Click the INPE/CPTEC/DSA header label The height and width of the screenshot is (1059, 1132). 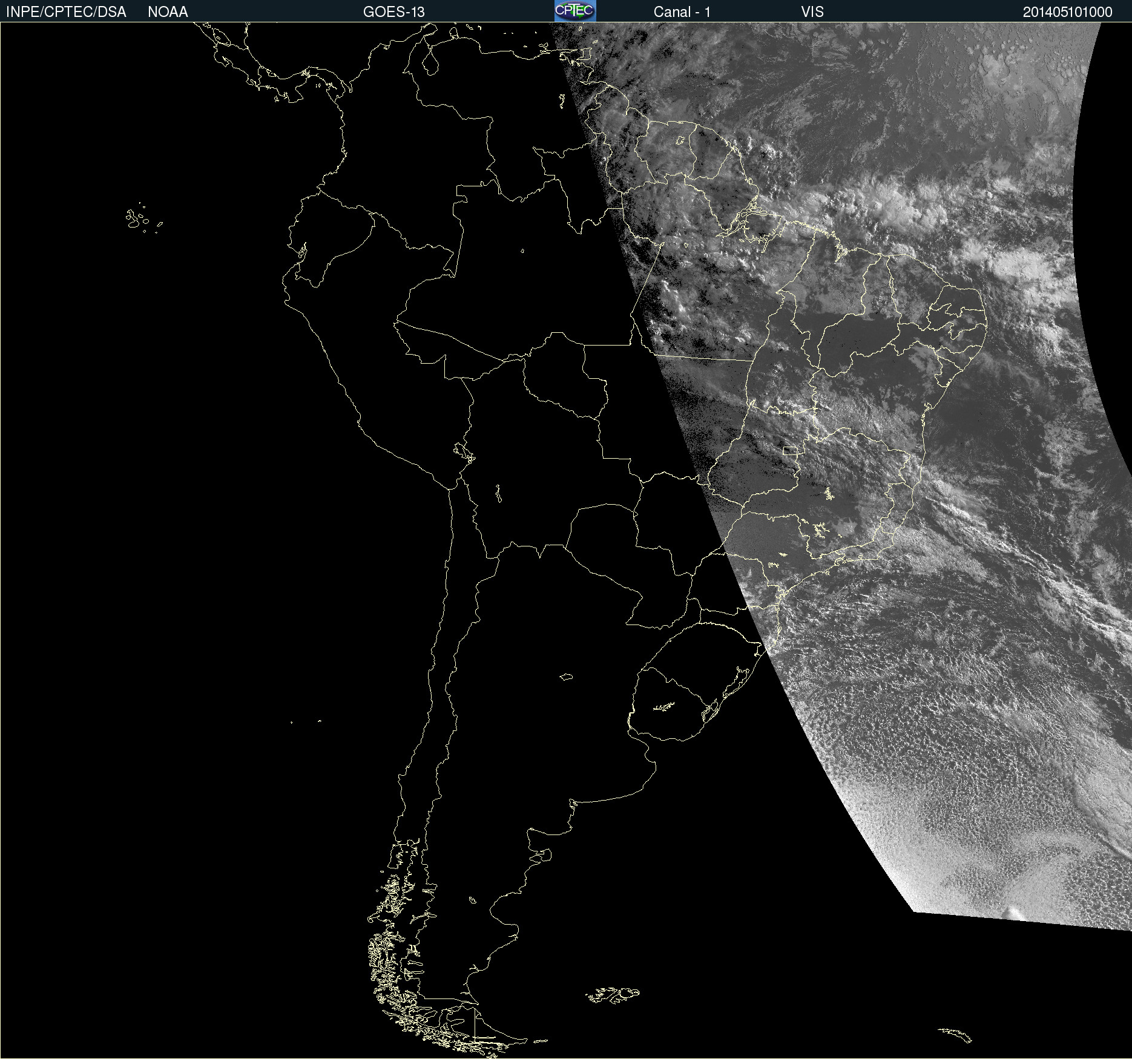pos(66,12)
